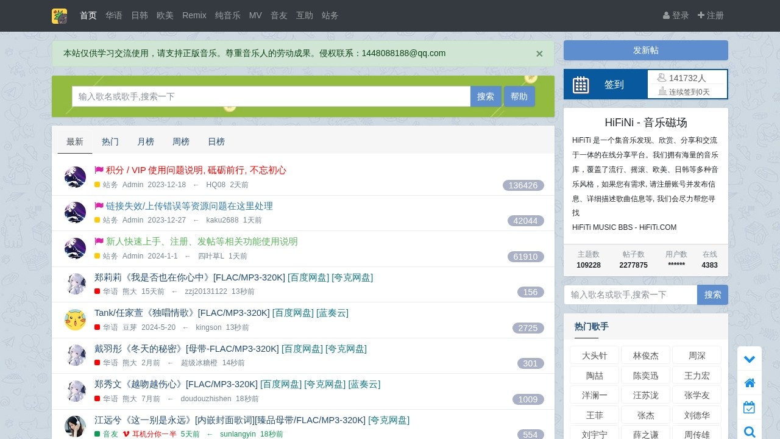Image resolution: width=780 pixels, height=439 pixels.
Task: Switch to the 月榜 tab
Action: click(x=146, y=141)
